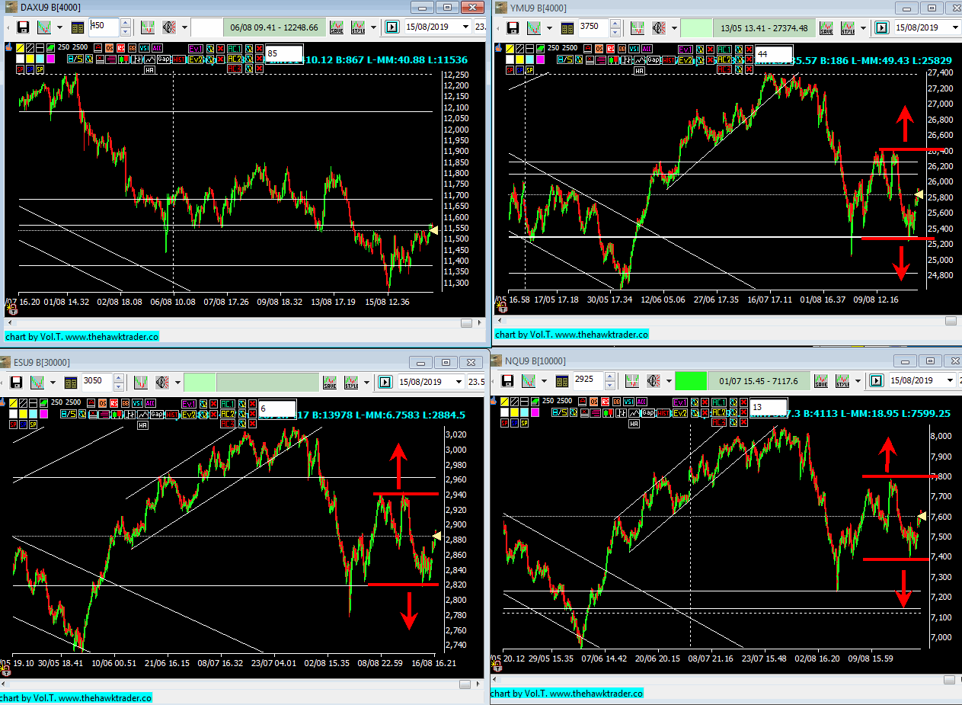This screenshot has width=962, height=705.
Task: Click the SAVE chart icon in YMU9 toolbar
Action: pyautogui.click(x=826, y=27)
